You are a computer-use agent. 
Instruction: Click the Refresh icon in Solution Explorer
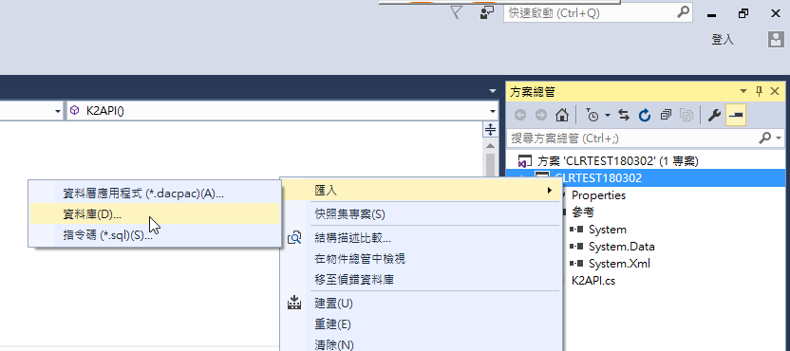pos(645,116)
